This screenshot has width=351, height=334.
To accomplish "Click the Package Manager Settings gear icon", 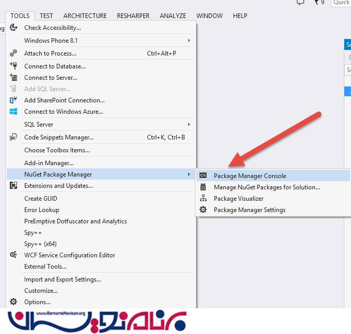I will 203,209.
